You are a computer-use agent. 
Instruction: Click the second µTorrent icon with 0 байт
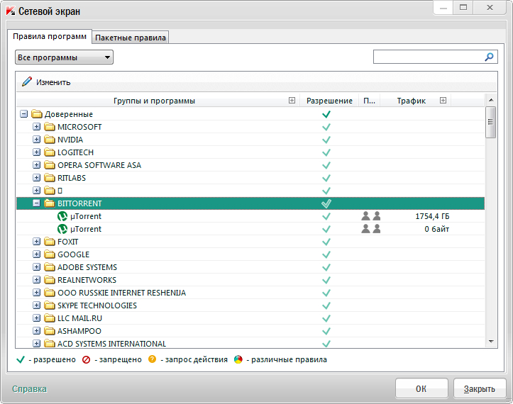[62, 229]
